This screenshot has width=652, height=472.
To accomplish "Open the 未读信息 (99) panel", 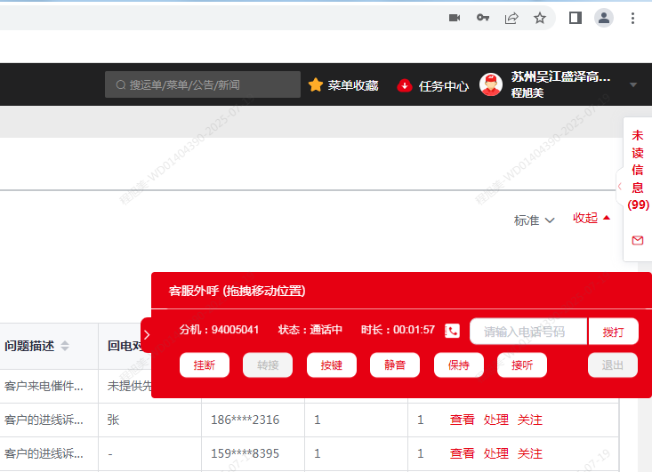I will click(638, 170).
